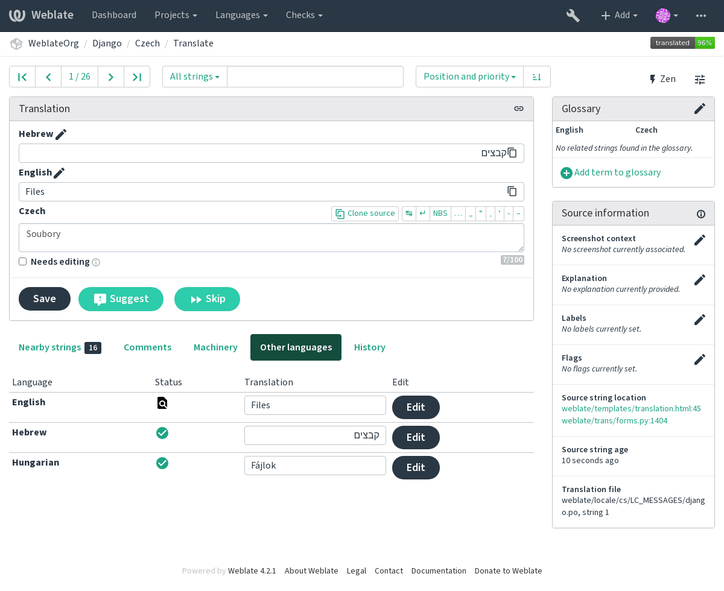Viewport: 724px width, 591px height.
Task: Enter Zen mode
Action: pos(662,79)
